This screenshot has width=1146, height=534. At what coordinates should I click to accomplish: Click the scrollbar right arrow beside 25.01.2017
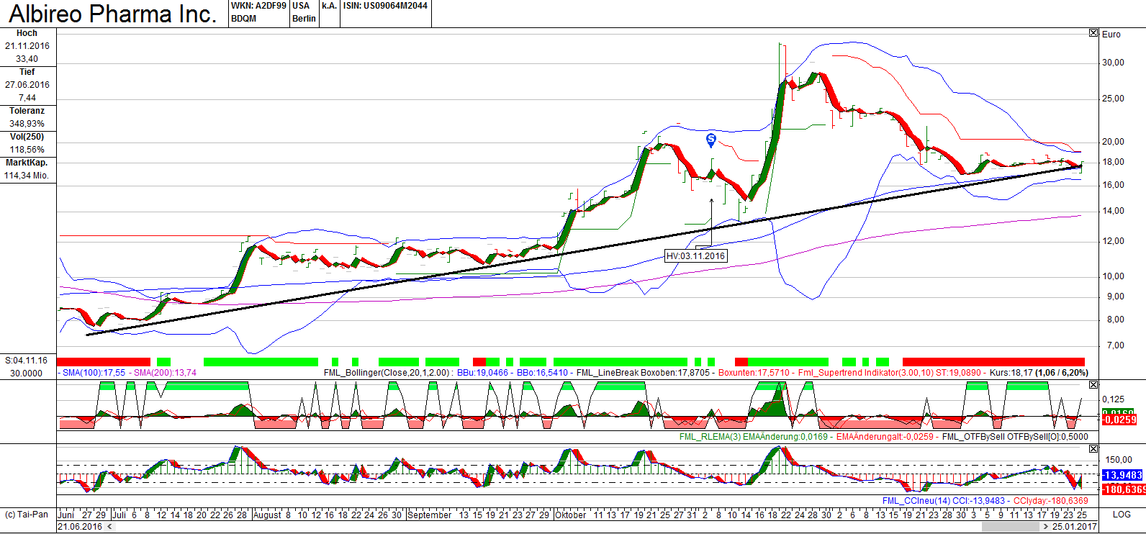pos(1046,527)
